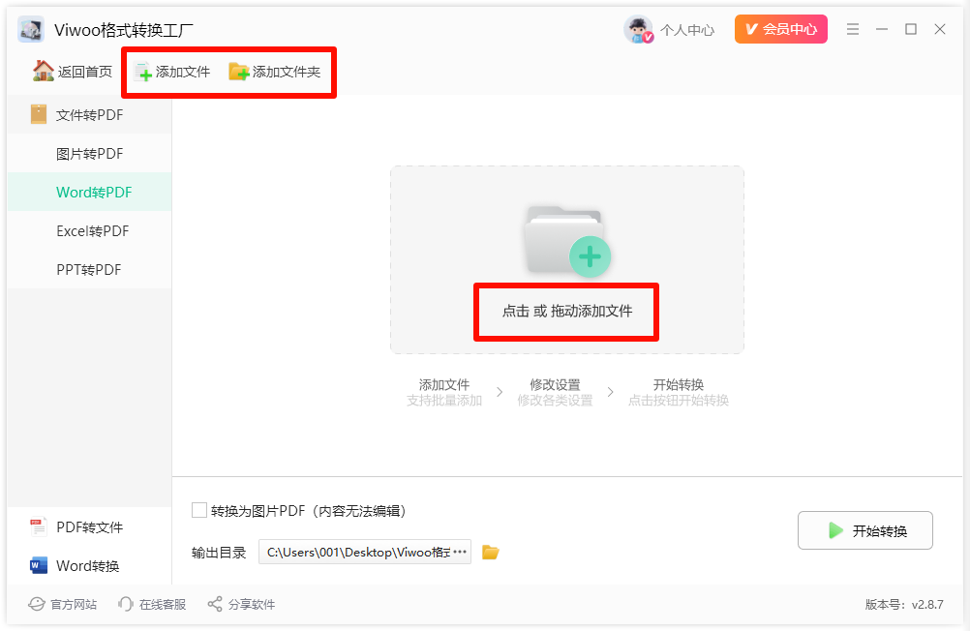Open PDF转文件 sidebar section
The width and height of the screenshot is (970, 631).
pyautogui.click(x=89, y=527)
